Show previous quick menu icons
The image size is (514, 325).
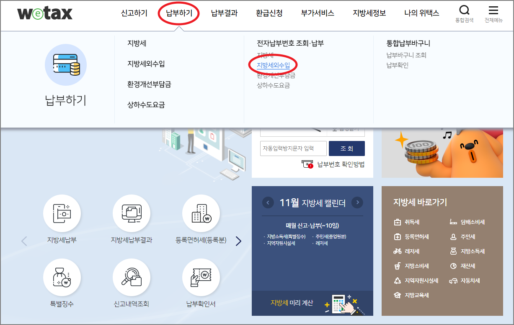pyautogui.click(x=24, y=241)
